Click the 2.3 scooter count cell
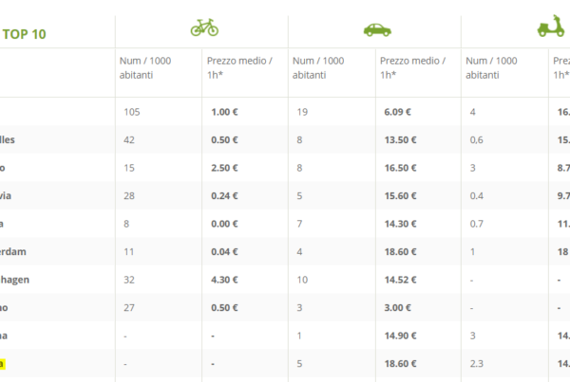 (478, 363)
